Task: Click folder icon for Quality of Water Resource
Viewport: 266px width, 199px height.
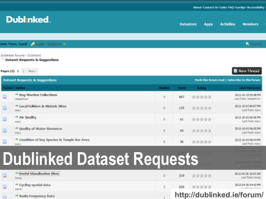Action: tap(5, 130)
